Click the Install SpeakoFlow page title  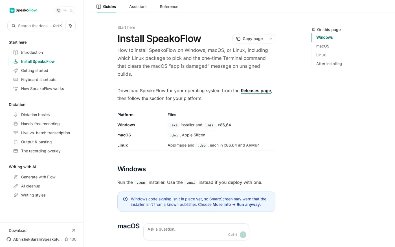(159, 39)
